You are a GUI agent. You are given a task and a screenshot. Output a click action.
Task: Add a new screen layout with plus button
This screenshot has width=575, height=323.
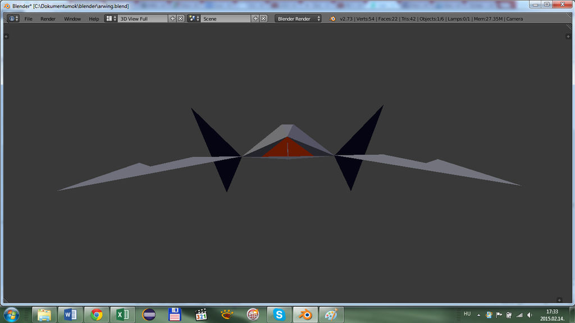(x=172, y=19)
